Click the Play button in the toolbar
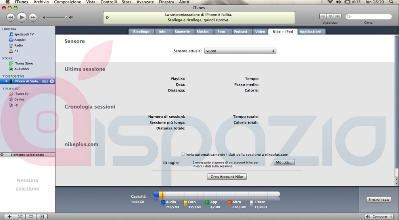Screen dimensions: 399x220 click(22, 17)
